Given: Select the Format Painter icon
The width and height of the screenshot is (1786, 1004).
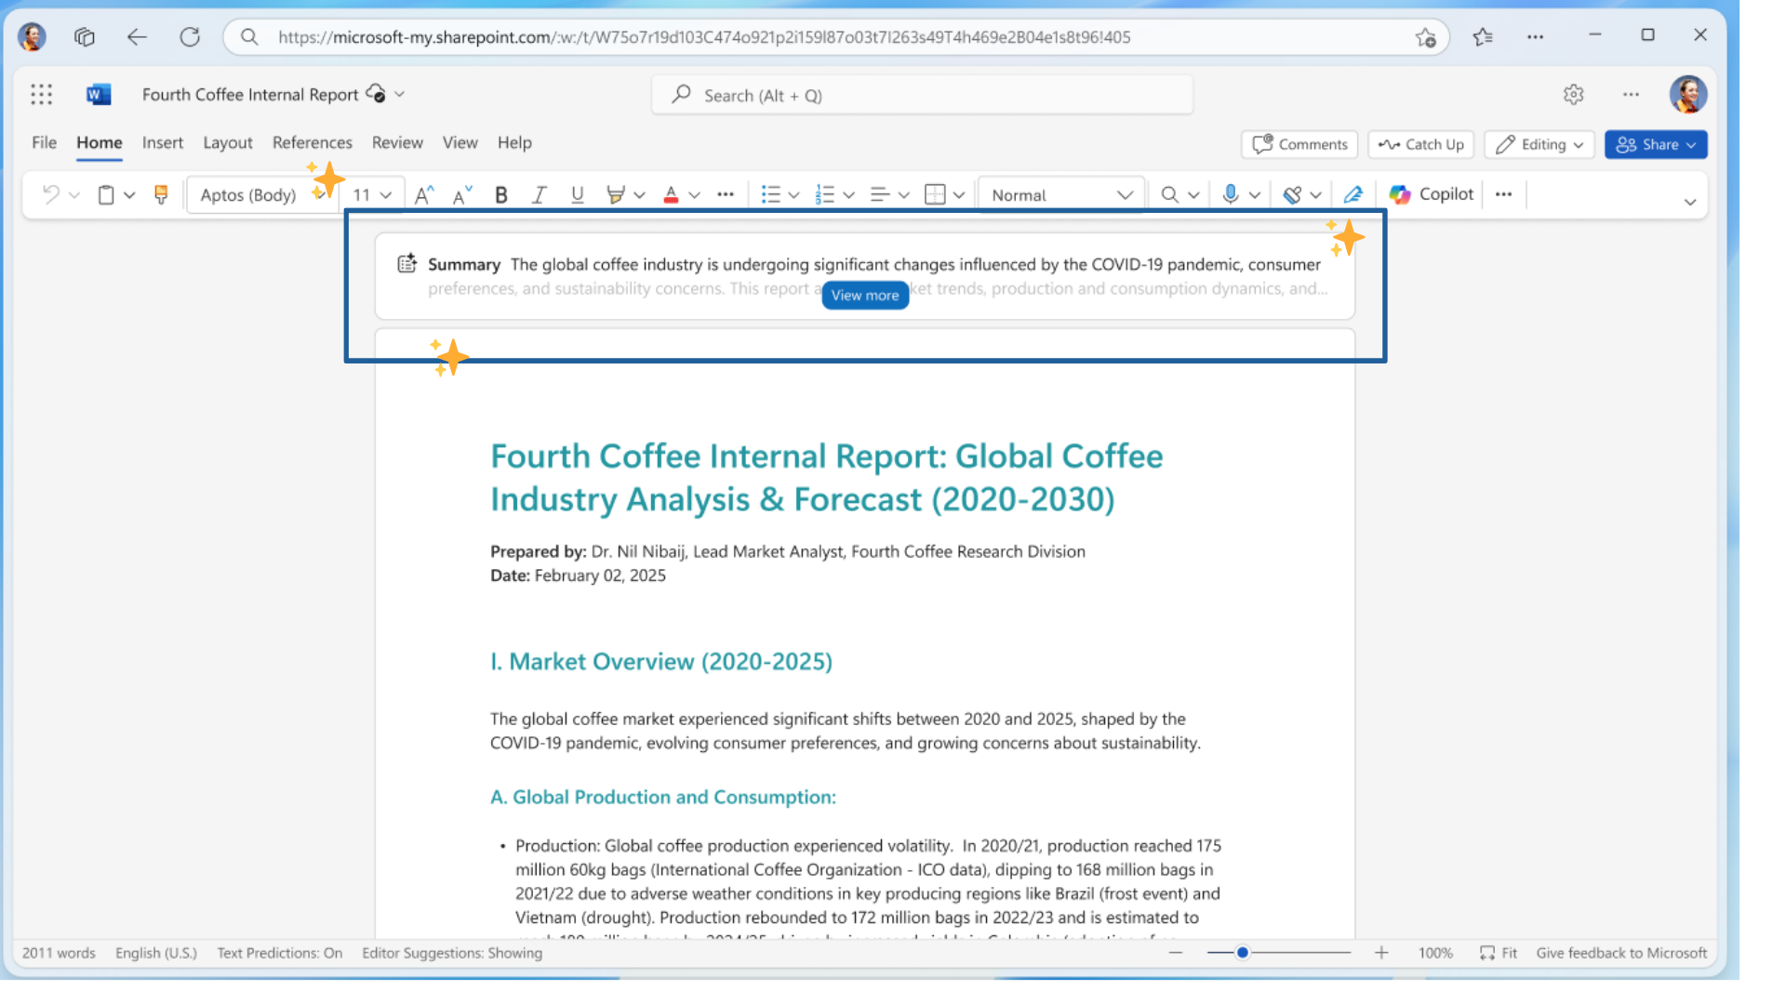Looking at the screenshot, I should [161, 194].
